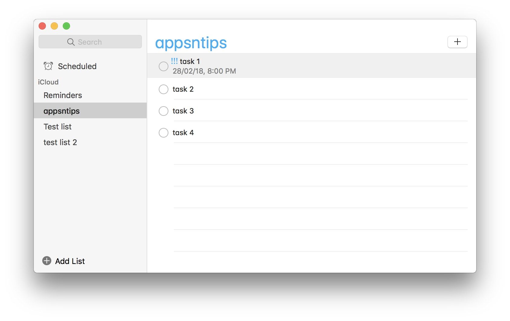Open the Scheduled reminders view

(77, 66)
